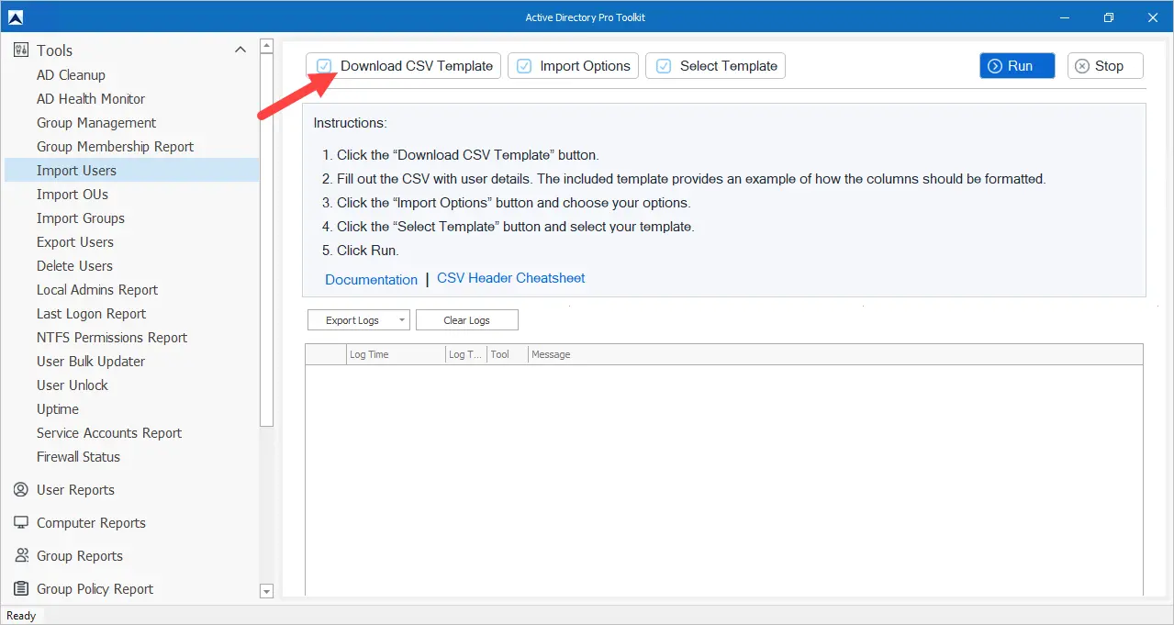Open Uptime tool
This screenshot has width=1174, height=625.
58,409
